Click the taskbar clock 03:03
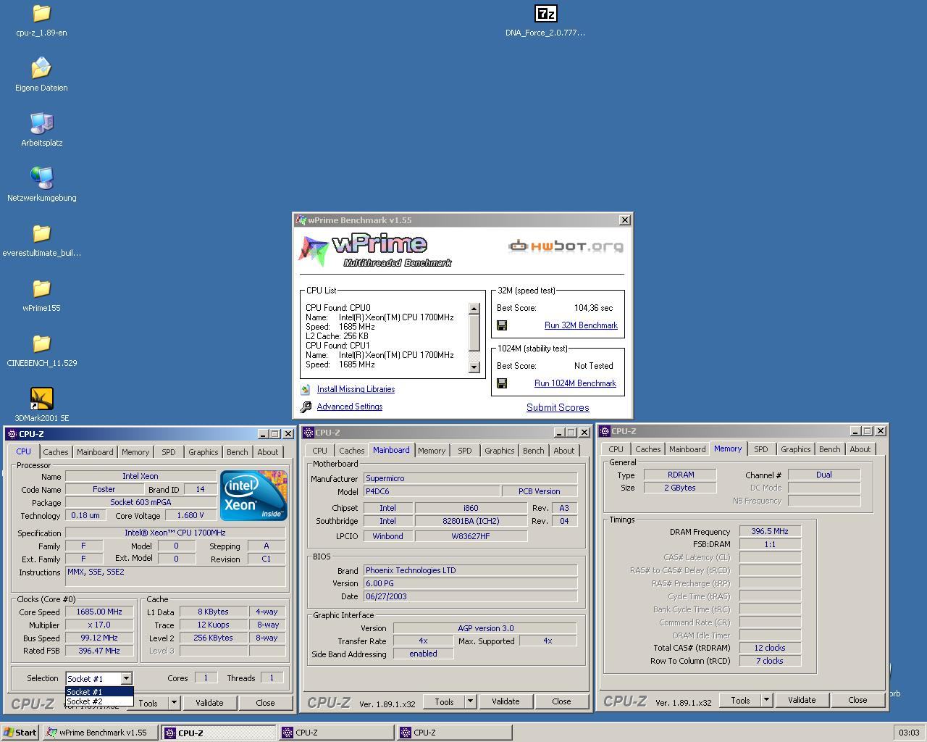The image size is (927, 742). [908, 733]
